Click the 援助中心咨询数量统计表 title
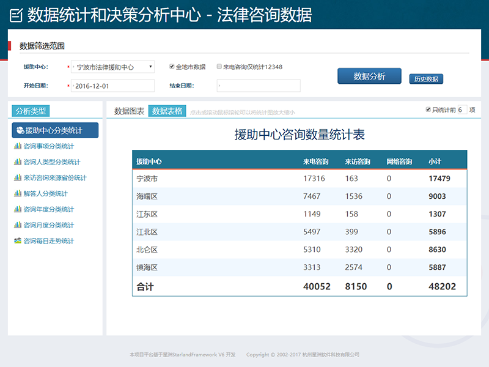 tap(300, 135)
